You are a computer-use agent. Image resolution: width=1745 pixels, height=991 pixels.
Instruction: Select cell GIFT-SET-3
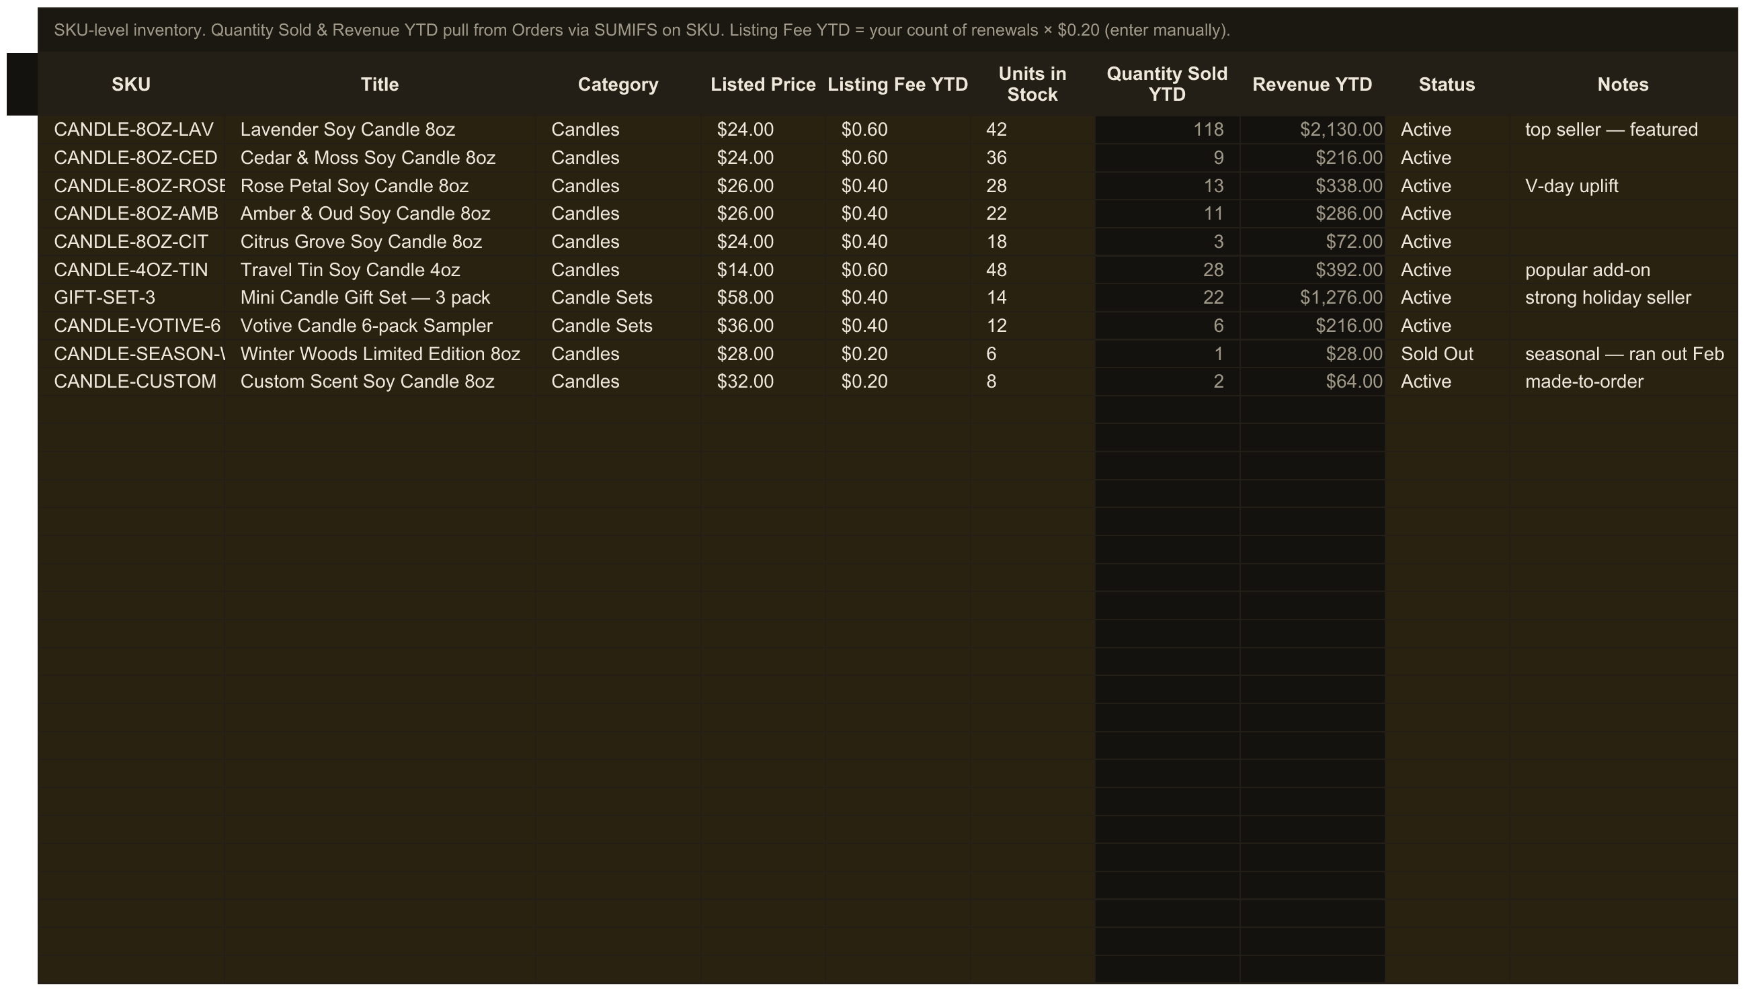(x=130, y=298)
